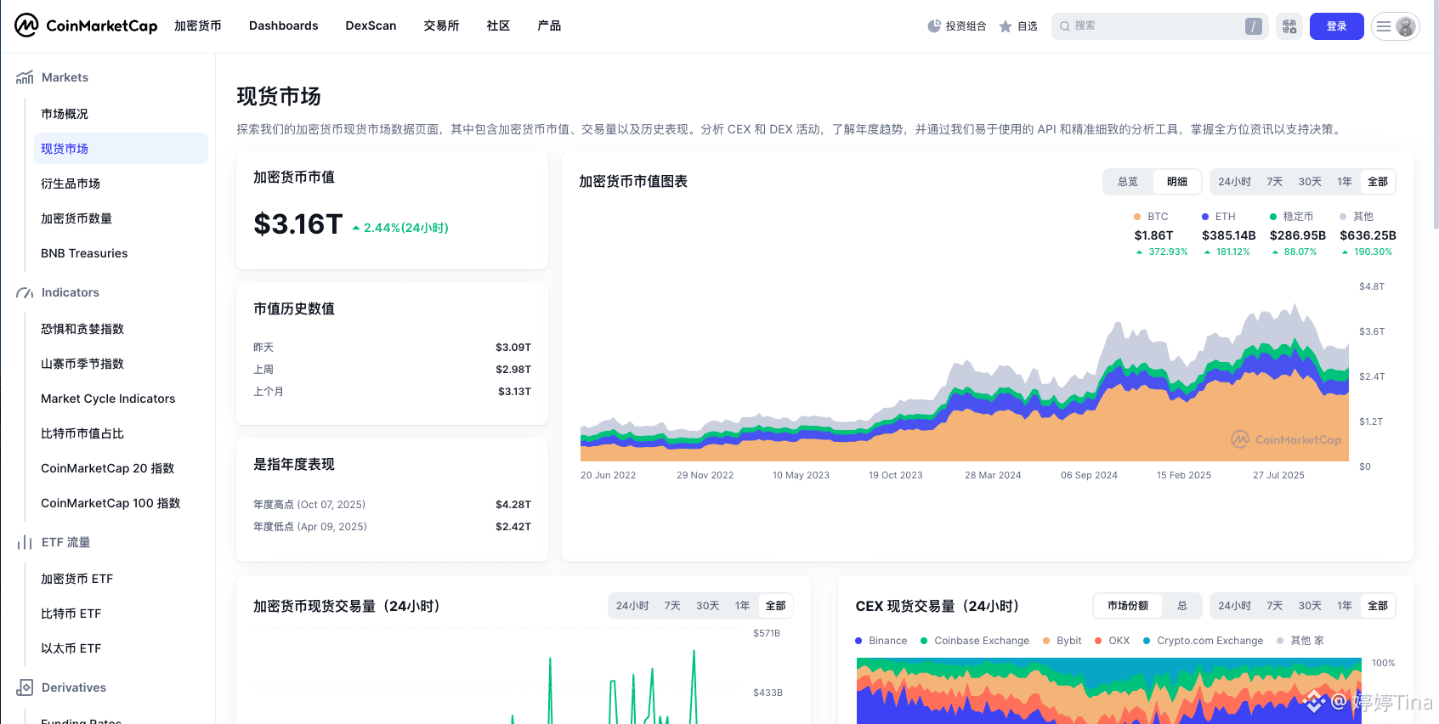This screenshot has width=1439, height=724.
Task: Click the ETF 流量 bars icon
Action: [25, 542]
